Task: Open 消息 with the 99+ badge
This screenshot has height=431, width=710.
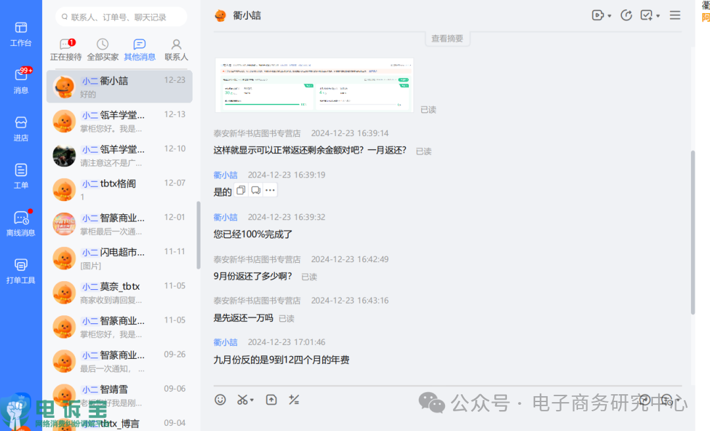Action: click(x=20, y=79)
